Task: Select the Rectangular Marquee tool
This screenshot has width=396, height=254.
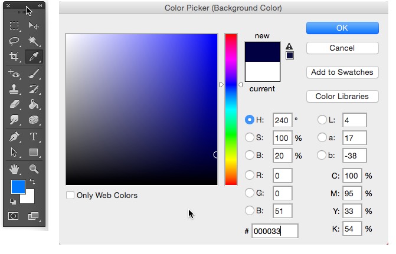Action: coord(15,26)
